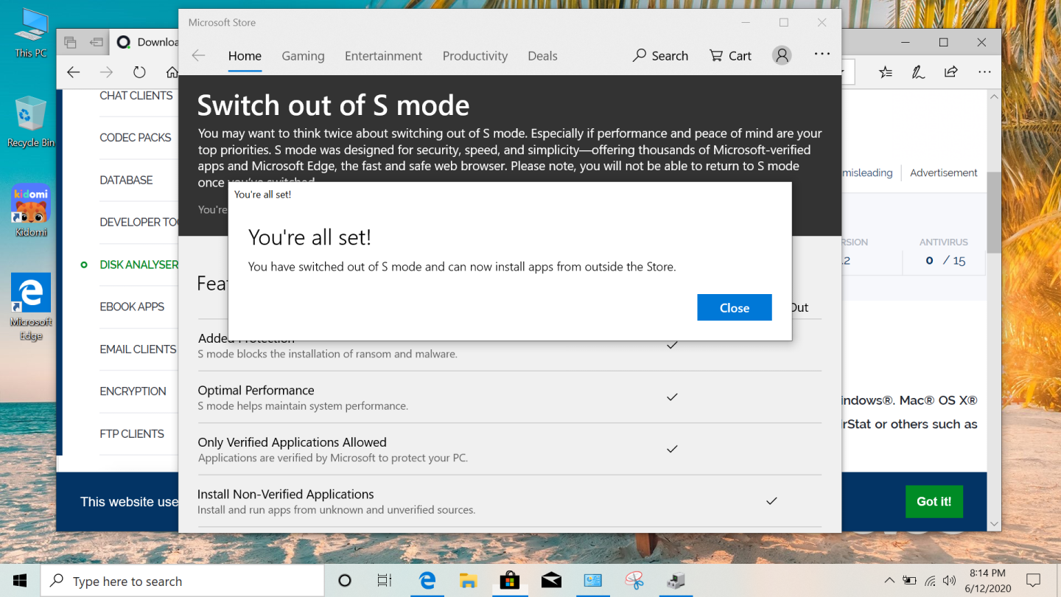This screenshot has width=1061, height=597.
Task: Click the Store back navigation arrow
Action: pyautogui.click(x=199, y=55)
